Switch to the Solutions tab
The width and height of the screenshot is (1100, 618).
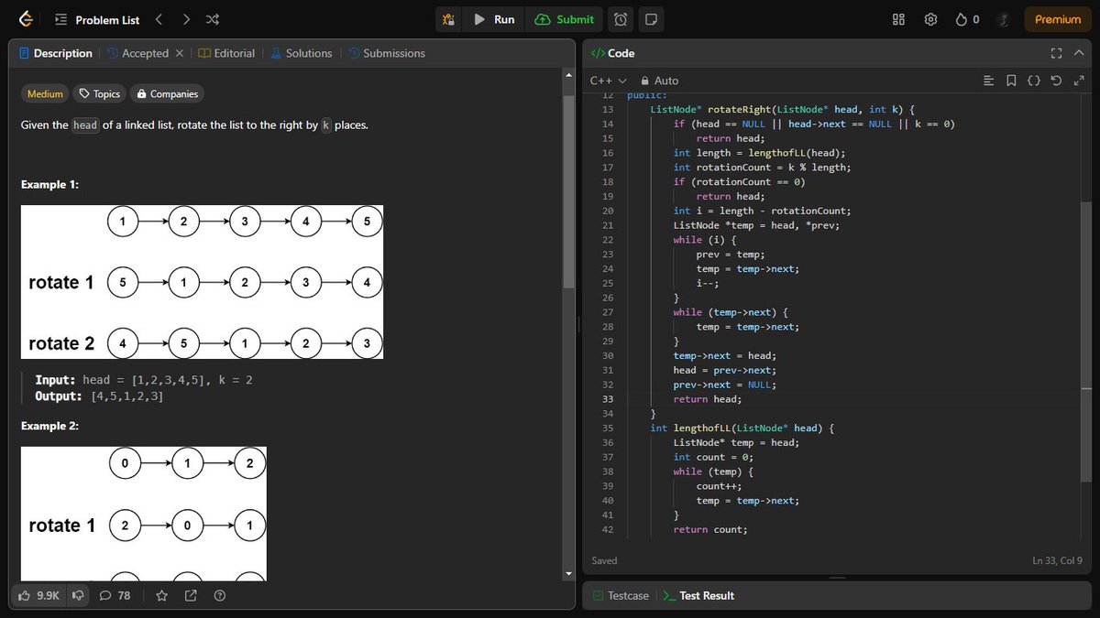[301, 53]
